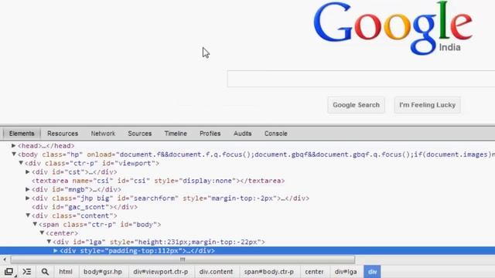Click the I'm Feeling Lucky button
495x278 pixels.
click(x=427, y=105)
